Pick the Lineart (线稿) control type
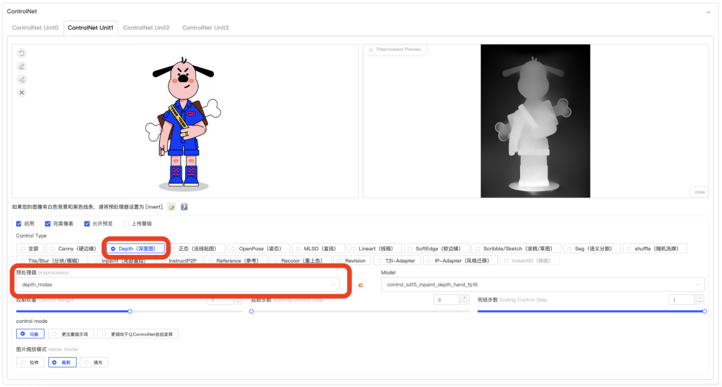This screenshot has width=722, height=387. point(374,249)
